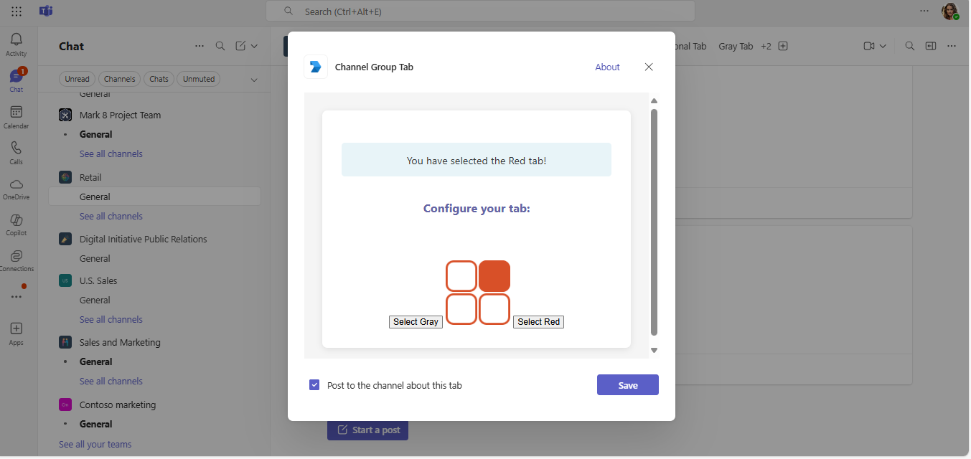Open Chat list more options ellipsis

(x=200, y=46)
